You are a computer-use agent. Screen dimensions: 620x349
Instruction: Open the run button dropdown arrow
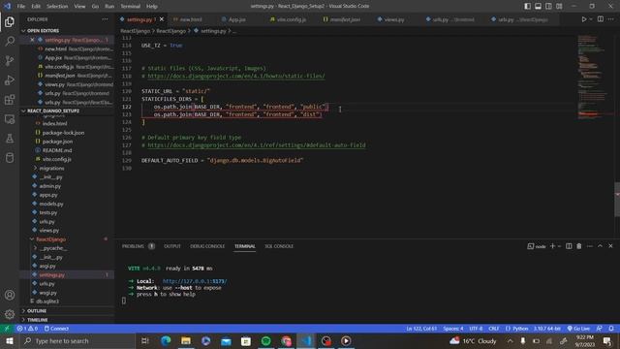click(591, 19)
